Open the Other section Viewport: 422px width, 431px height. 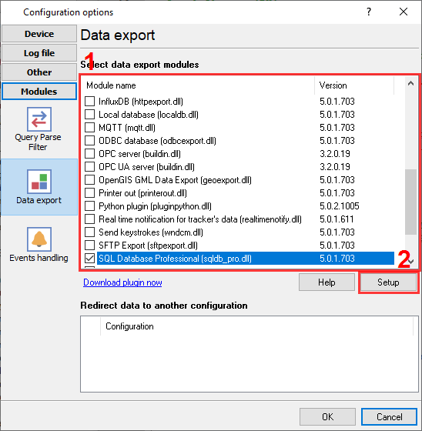coord(39,72)
